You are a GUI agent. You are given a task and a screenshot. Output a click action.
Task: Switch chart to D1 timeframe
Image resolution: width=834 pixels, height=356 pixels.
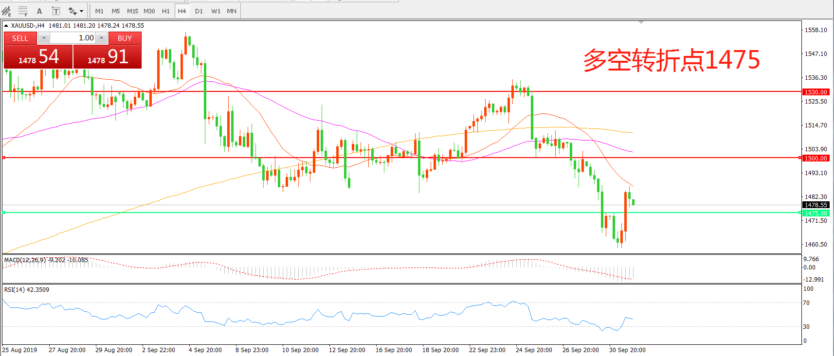(199, 11)
